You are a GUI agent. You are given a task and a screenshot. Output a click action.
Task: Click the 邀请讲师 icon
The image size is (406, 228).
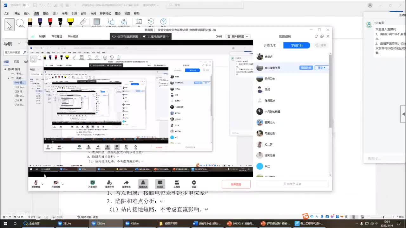point(110,182)
